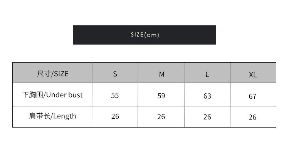Click the XL column header

pyautogui.click(x=253, y=75)
